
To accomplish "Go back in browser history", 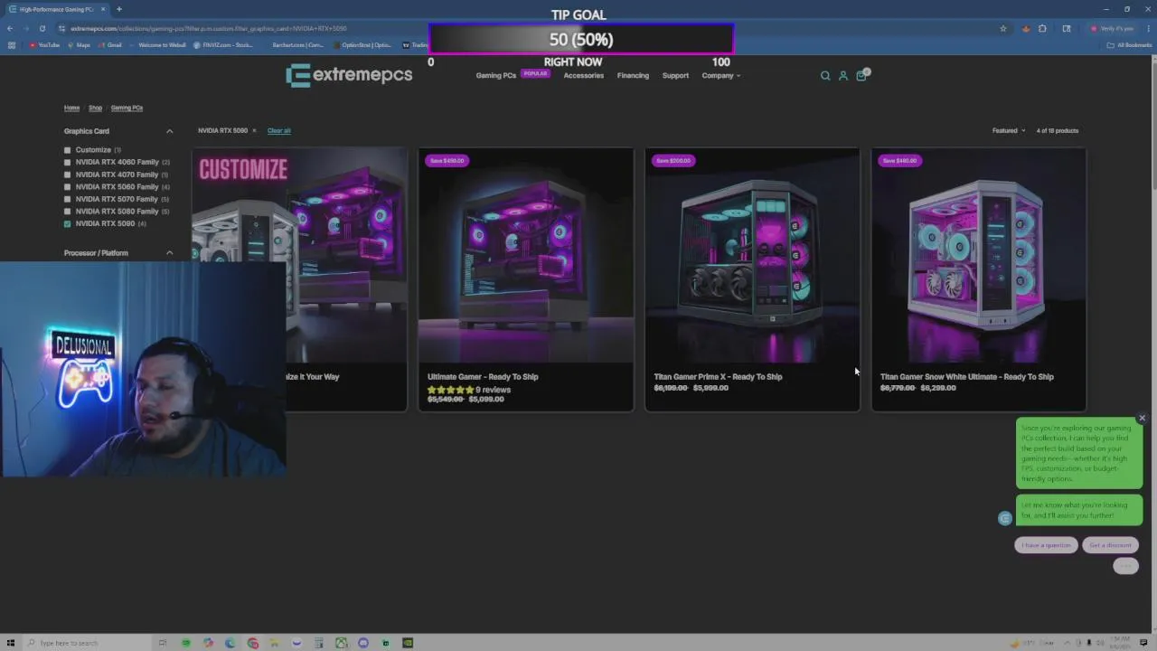I will coord(10,28).
